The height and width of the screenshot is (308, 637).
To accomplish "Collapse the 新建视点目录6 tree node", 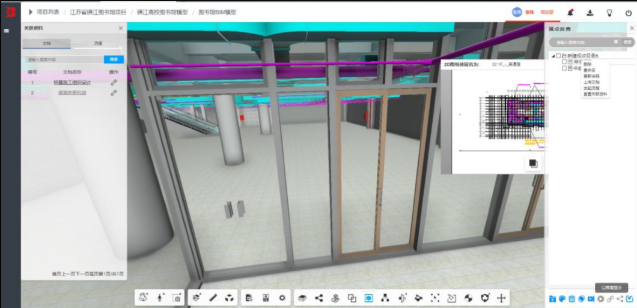I will 553,56.
